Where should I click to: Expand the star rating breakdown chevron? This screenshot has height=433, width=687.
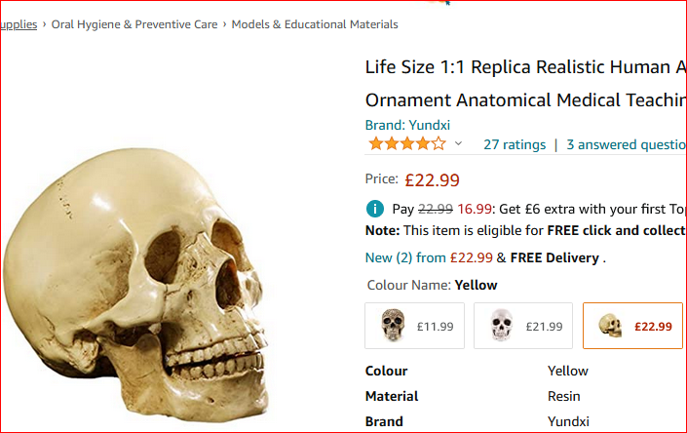(458, 144)
